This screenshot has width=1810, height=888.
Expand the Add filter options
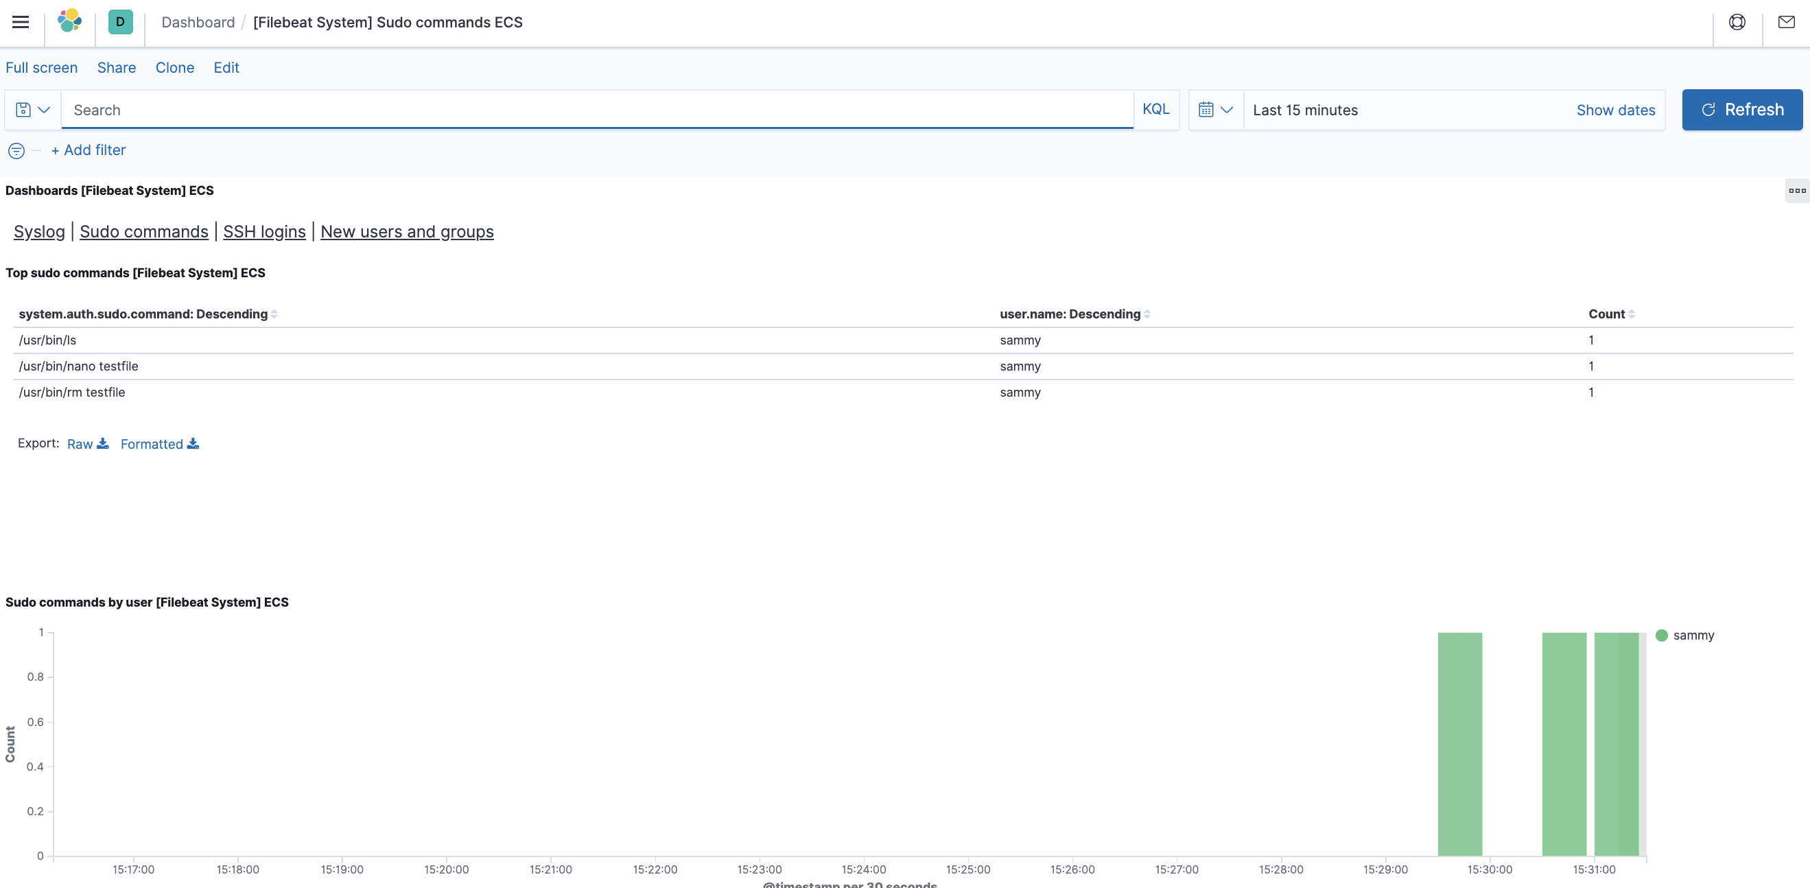(x=88, y=149)
